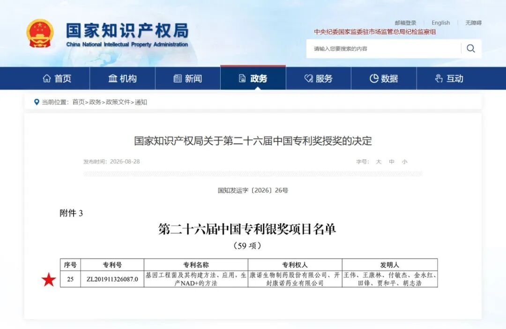Screen dimensions: 506x329
Task: Click inventors cell starting with 王伟
Action: click(390, 279)
